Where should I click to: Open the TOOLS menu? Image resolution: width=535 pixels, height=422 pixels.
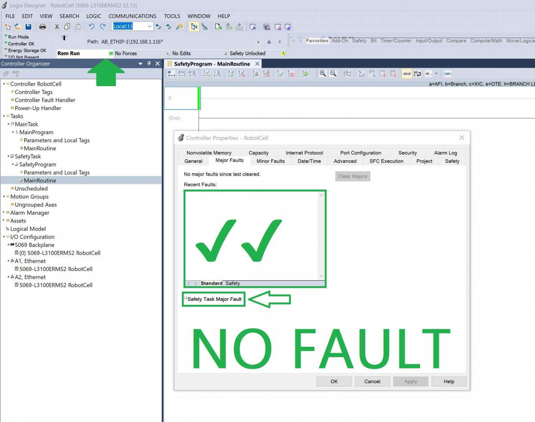[172, 16]
